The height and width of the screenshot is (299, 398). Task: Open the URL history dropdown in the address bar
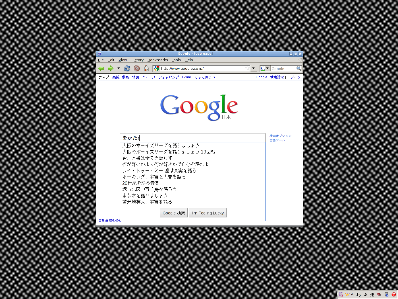[x=254, y=68]
